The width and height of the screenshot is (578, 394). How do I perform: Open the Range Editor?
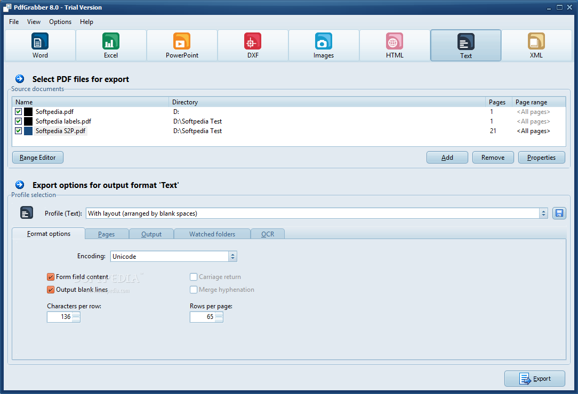(x=38, y=157)
